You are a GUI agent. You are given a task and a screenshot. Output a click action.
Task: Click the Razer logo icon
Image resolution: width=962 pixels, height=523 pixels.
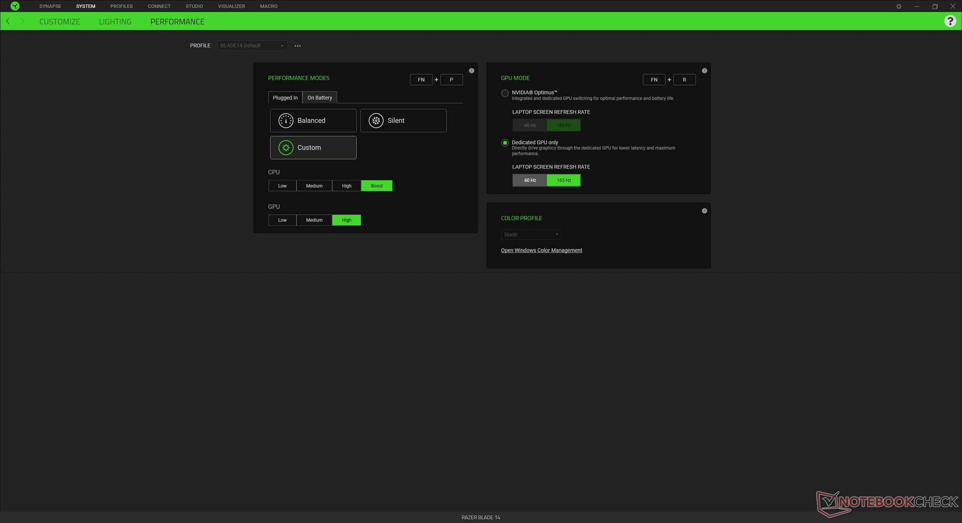click(x=15, y=6)
